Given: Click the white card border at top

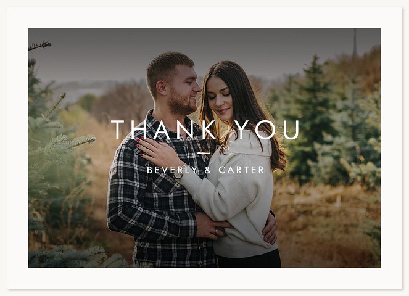Looking at the screenshot, I should [205, 18].
